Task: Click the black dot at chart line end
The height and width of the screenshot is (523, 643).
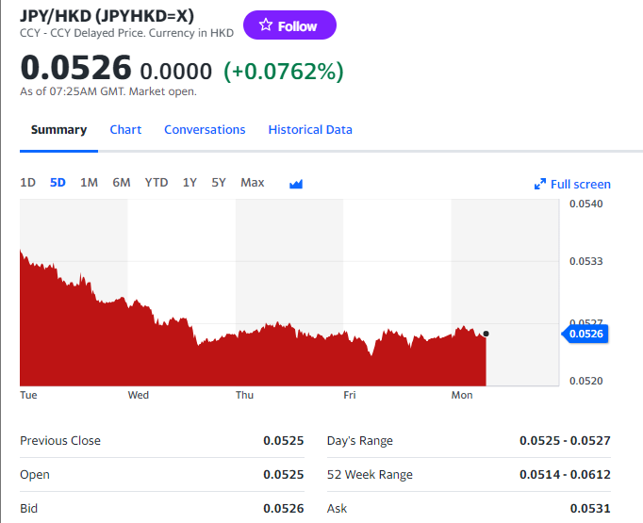Action: [x=486, y=334]
